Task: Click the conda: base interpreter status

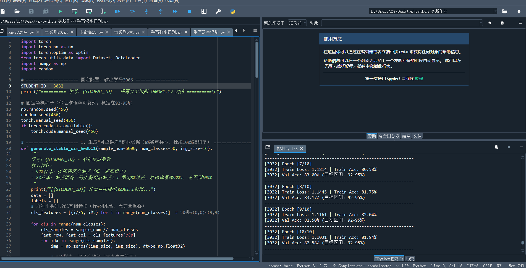Action: pyautogui.click(x=298, y=266)
